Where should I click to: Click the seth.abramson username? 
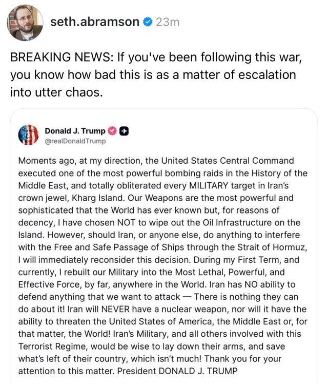(95, 22)
